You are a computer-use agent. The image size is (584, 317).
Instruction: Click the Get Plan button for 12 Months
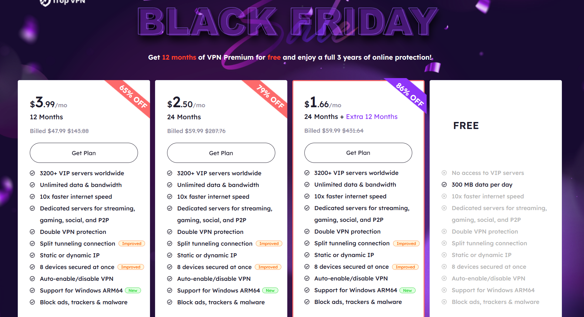point(84,153)
